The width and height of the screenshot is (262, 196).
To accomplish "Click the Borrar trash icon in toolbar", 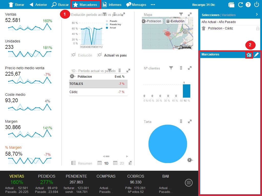I will coord(11,5).
